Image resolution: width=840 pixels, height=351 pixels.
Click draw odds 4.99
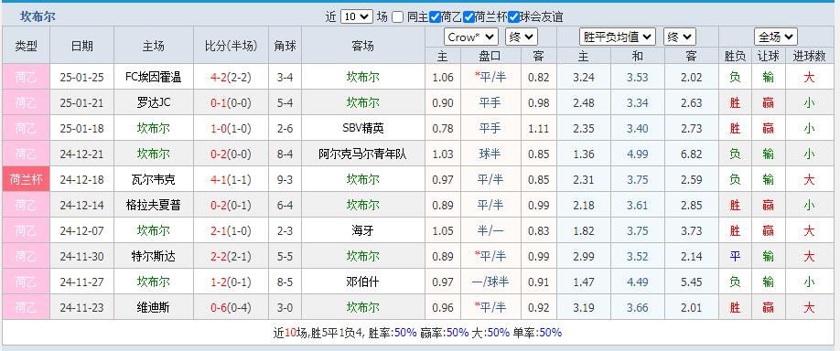[638, 154]
